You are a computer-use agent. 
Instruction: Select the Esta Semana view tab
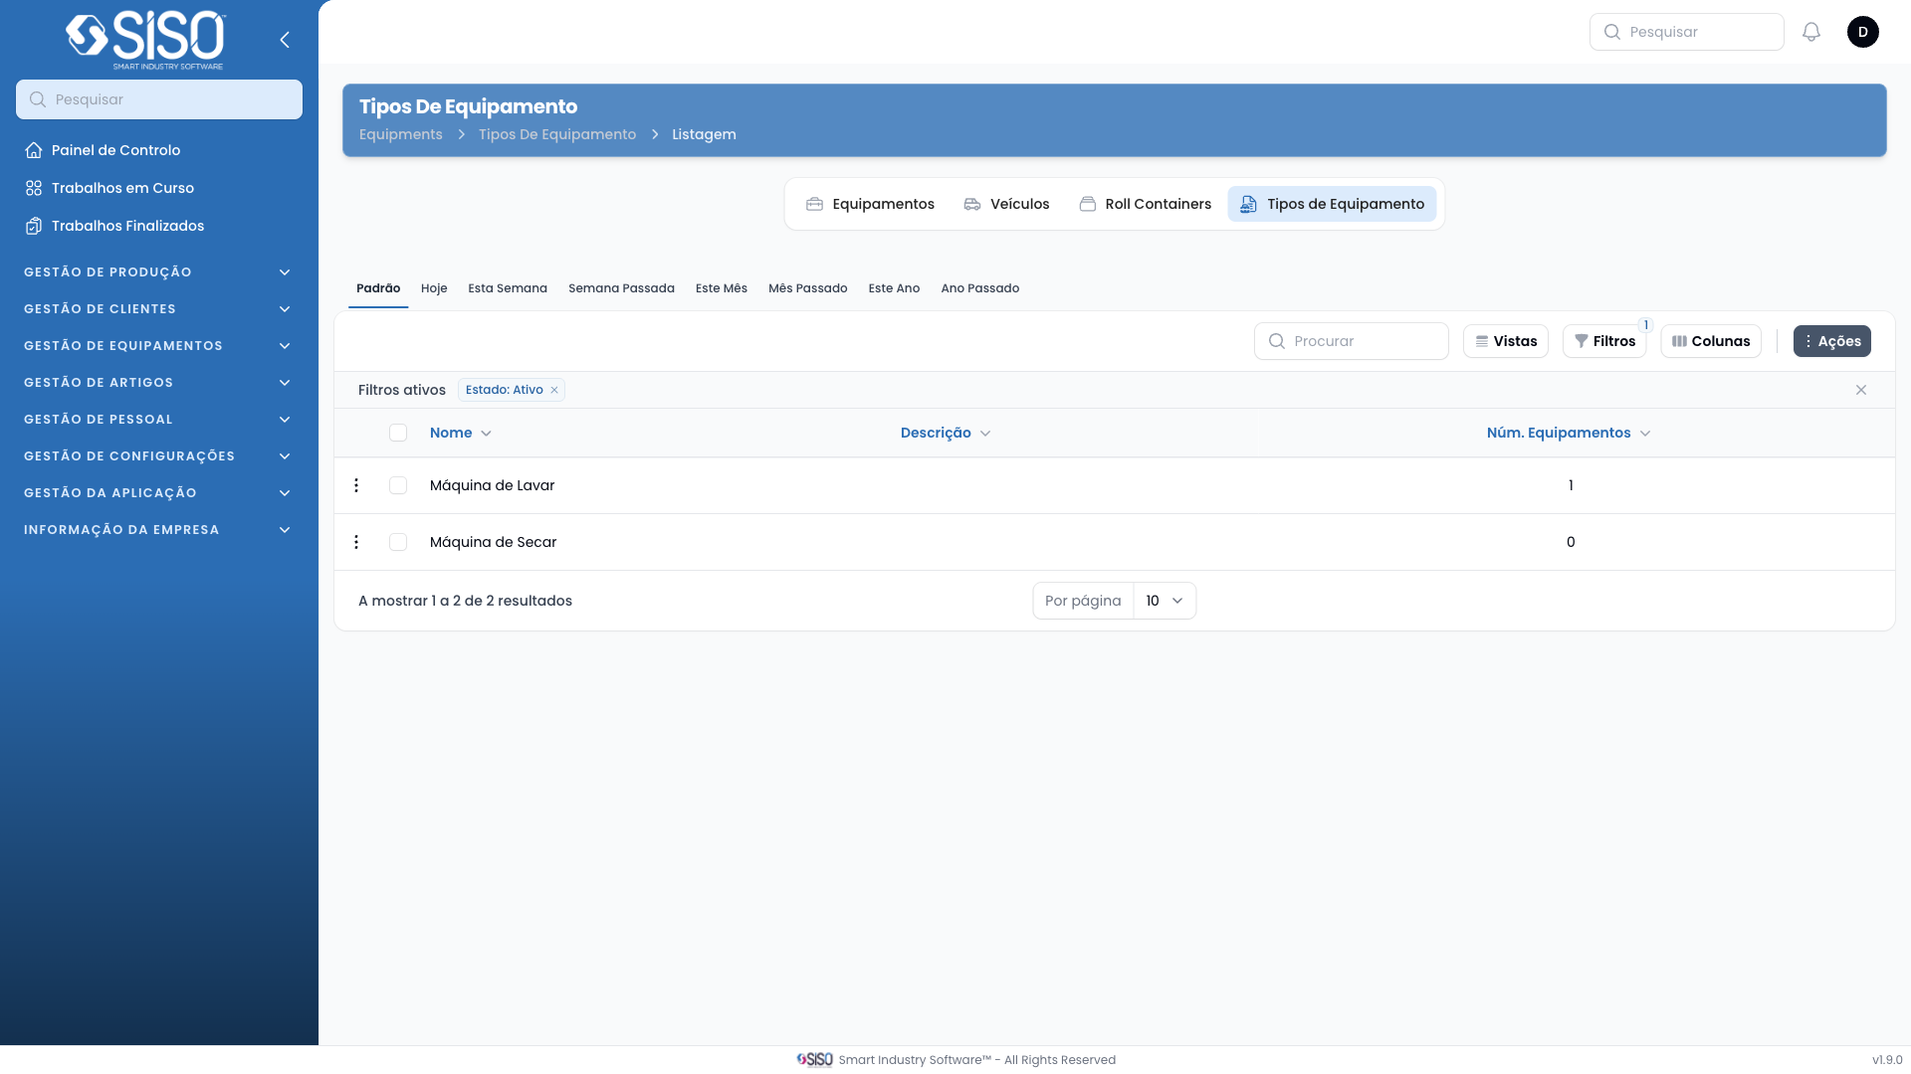pos(508,288)
